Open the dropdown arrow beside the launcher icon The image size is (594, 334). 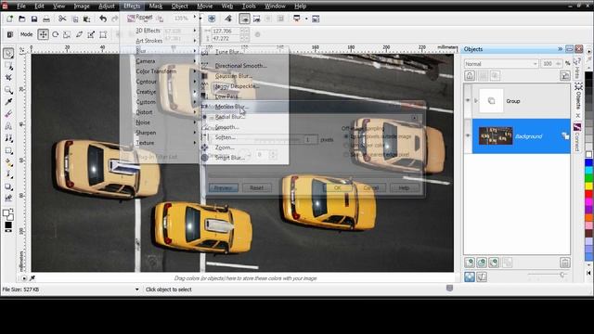coord(306,19)
